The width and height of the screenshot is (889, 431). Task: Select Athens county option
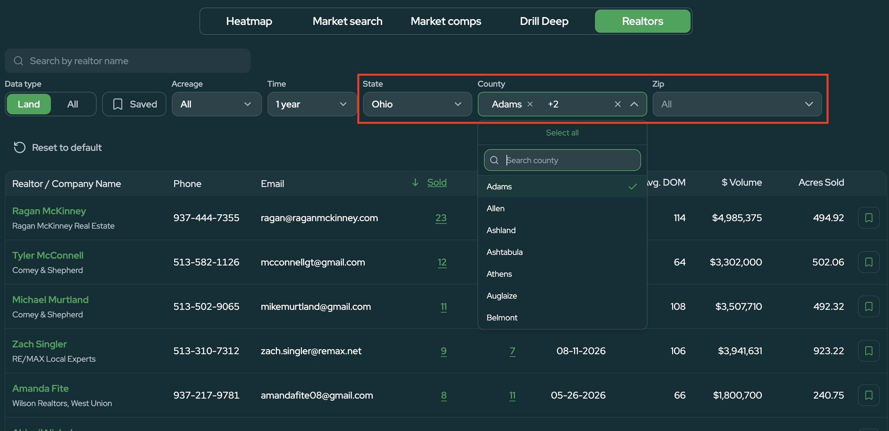point(562,274)
